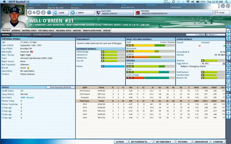Viewport: 231px width, 144px height.
Task: Go forward with the right arrow navigation icon
Action: (38, 13)
